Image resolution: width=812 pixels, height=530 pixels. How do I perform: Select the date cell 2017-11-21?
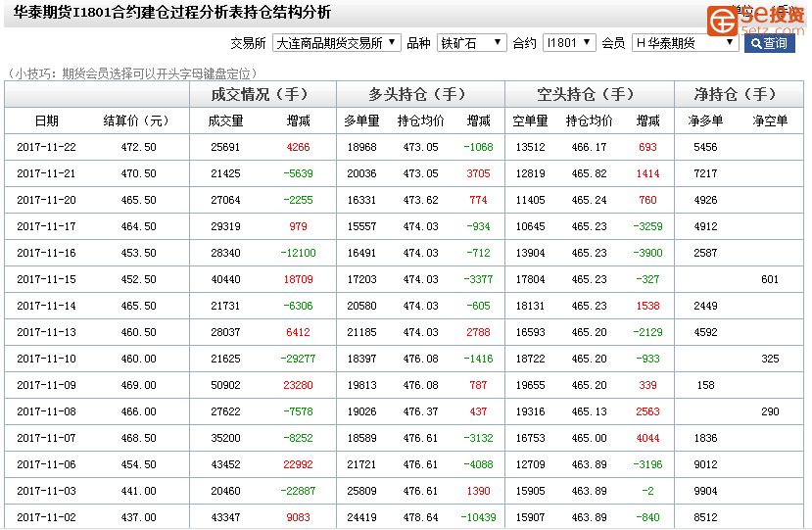click(x=46, y=173)
